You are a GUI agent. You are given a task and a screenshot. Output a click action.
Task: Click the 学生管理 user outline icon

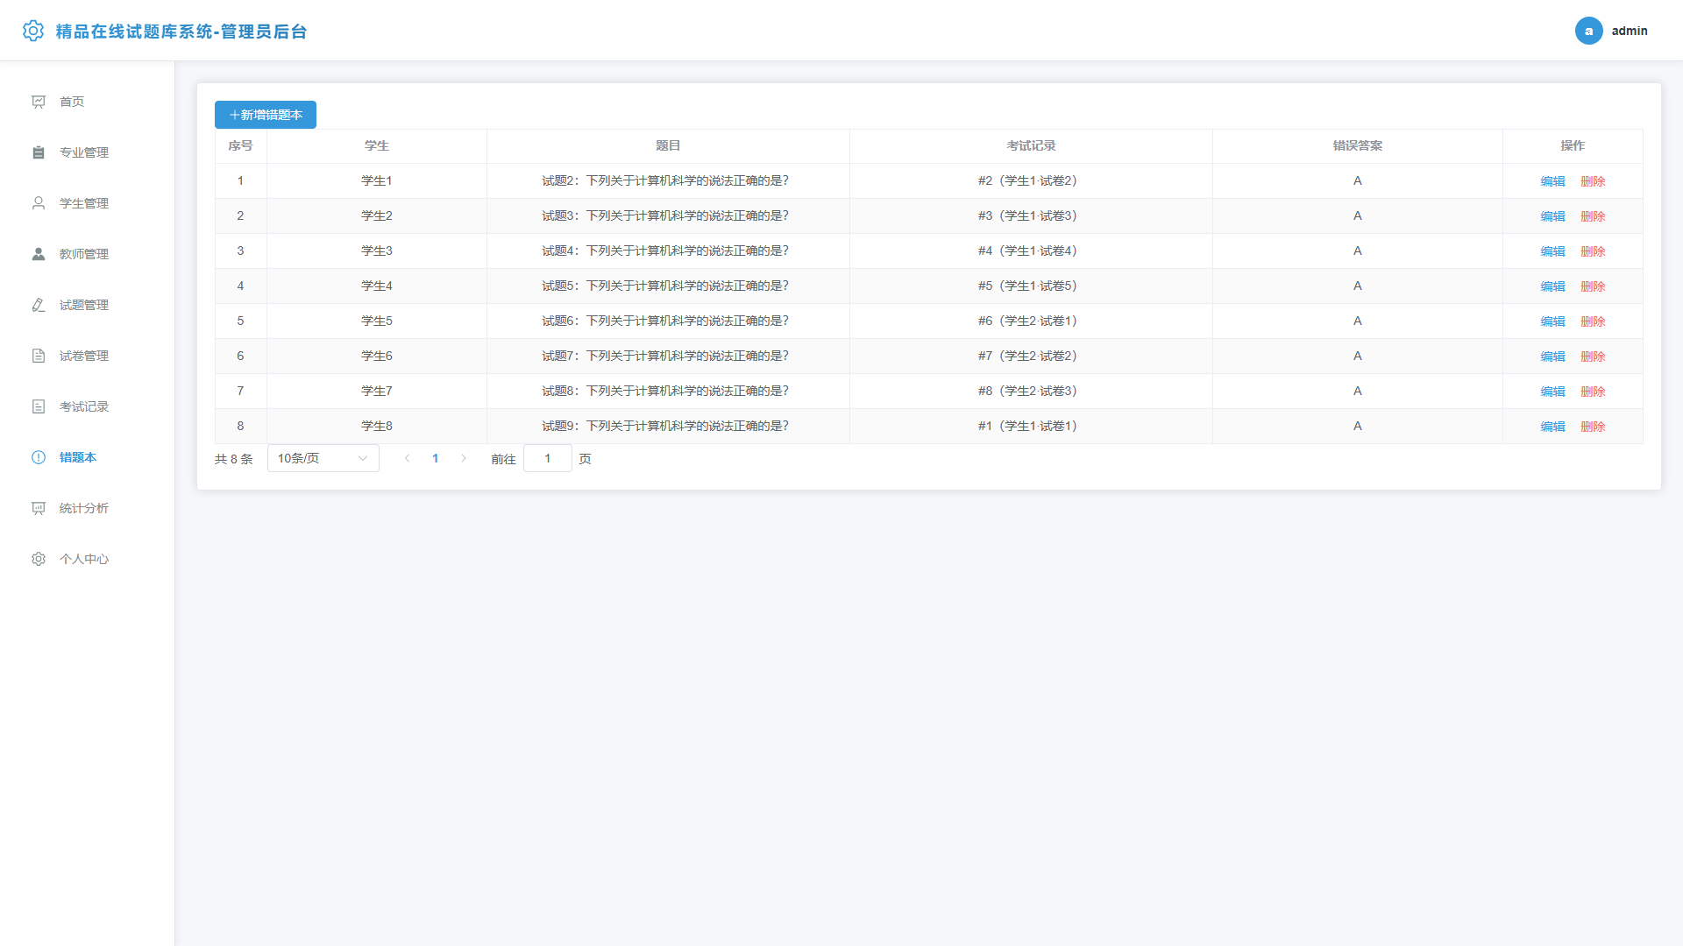point(39,203)
